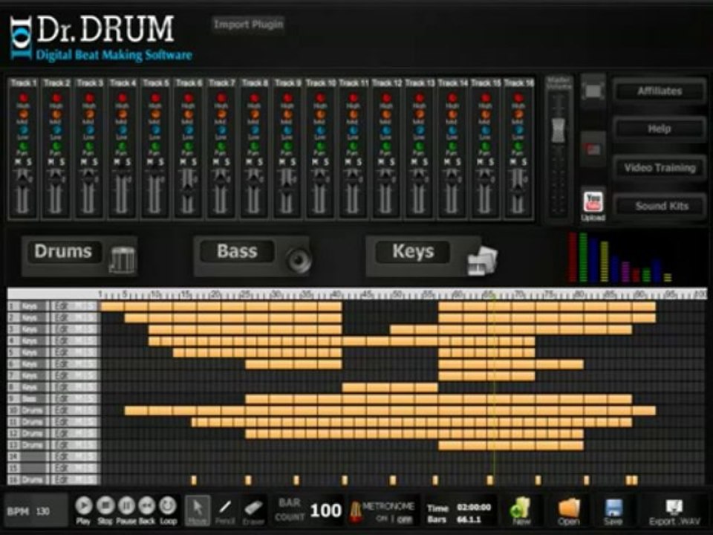This screenshot has height=535, width=713.
Task: Open the Affiliates page
Action: pyautogui.click(x=660, y=91)
